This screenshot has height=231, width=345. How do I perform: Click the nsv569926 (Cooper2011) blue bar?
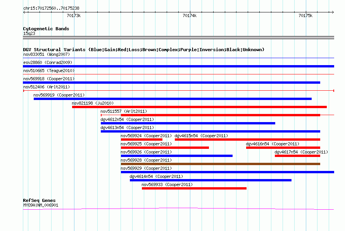tap(177, 156)
